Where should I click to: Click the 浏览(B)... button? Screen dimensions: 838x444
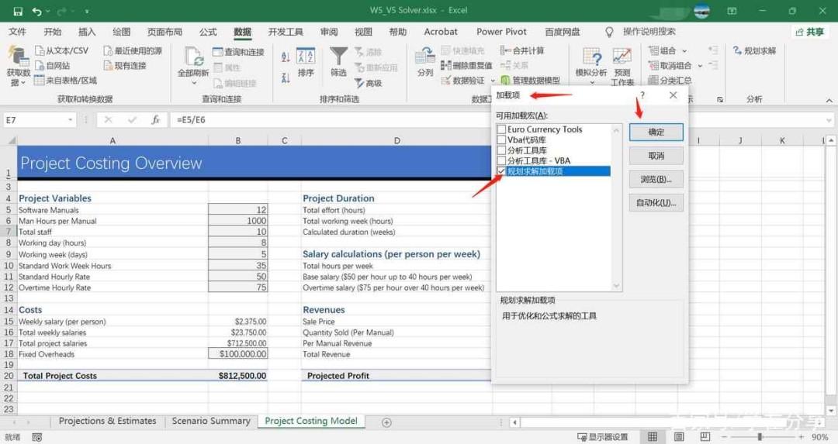tap(656, 179)
